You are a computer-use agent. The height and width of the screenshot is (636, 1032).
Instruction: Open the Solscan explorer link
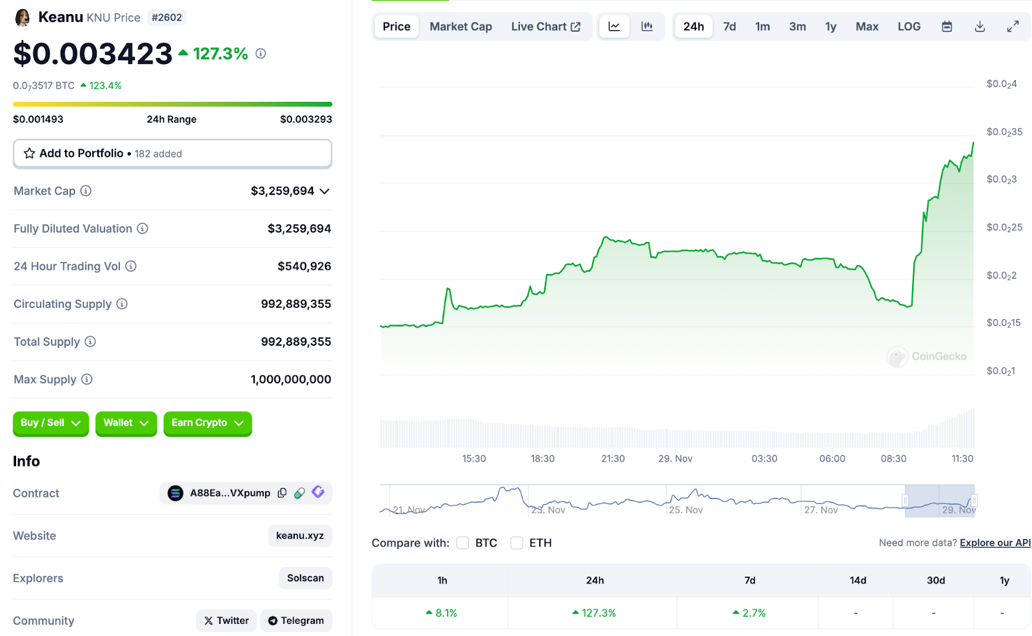coord(305,578)
